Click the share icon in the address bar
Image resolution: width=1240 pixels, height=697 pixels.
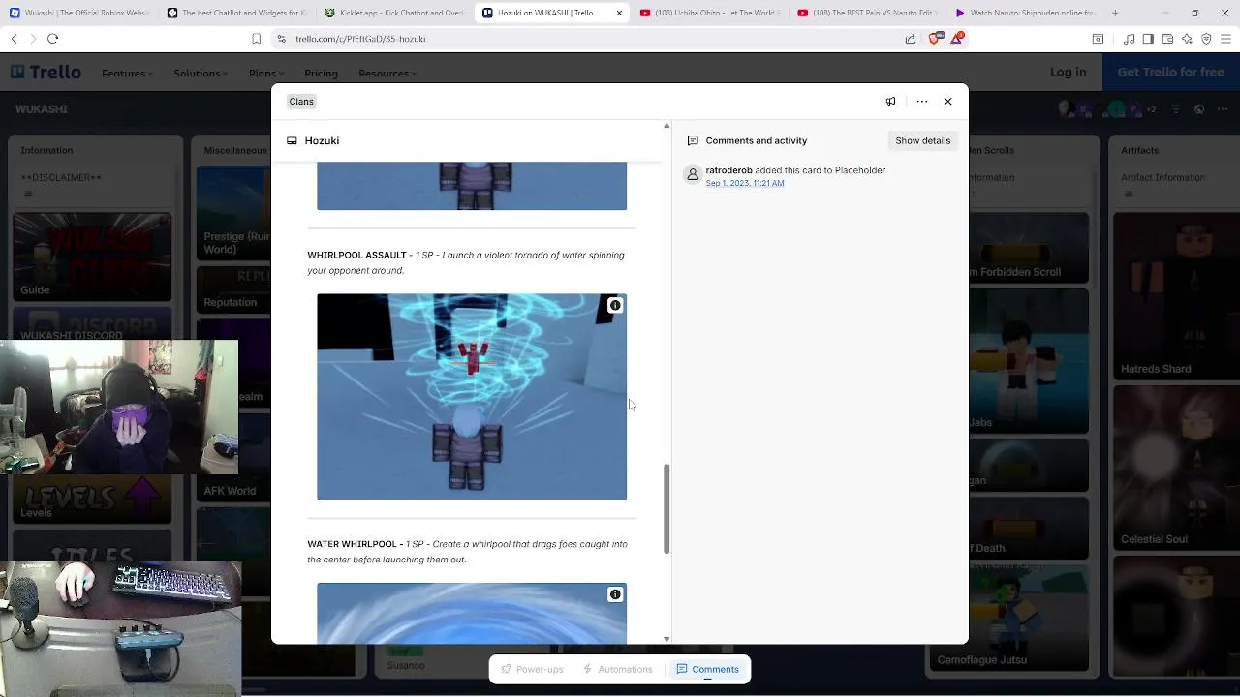pos(911,39)
